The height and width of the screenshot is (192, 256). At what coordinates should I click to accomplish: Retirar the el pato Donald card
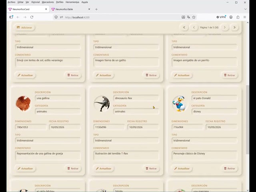[x=229, y=168]
